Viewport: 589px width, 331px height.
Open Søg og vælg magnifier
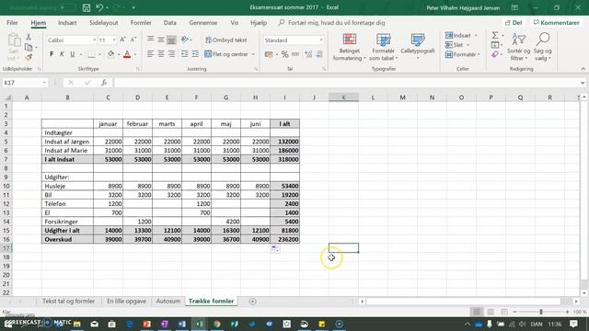point(543,47)
